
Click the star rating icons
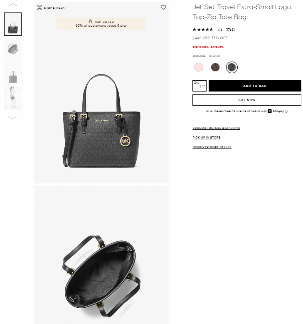pyautogui.click(x=202, y=30)
